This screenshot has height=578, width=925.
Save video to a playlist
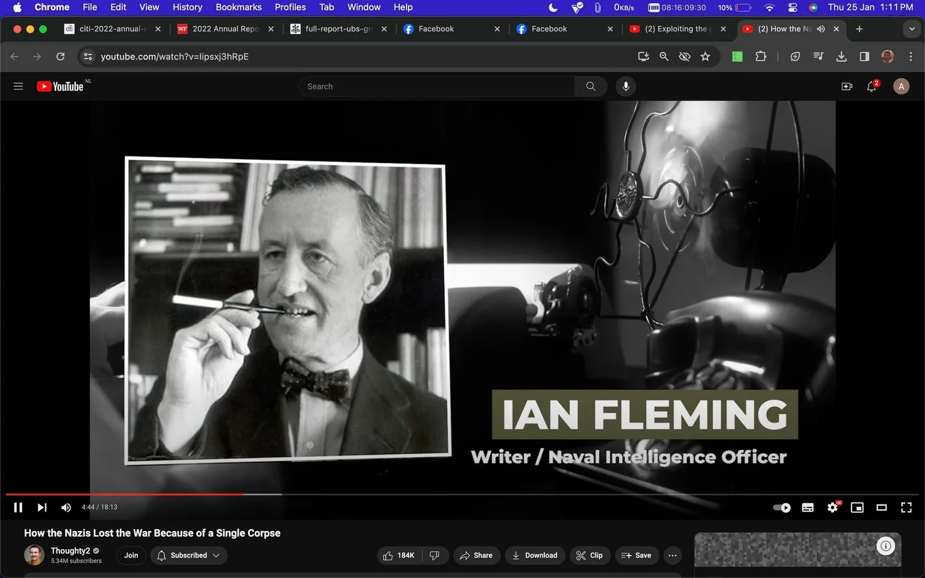pyautogui.click(x=636, y=555)
